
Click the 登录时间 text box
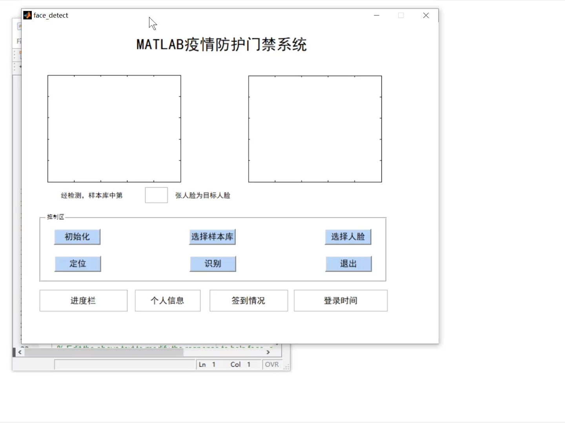click(341, 301)
